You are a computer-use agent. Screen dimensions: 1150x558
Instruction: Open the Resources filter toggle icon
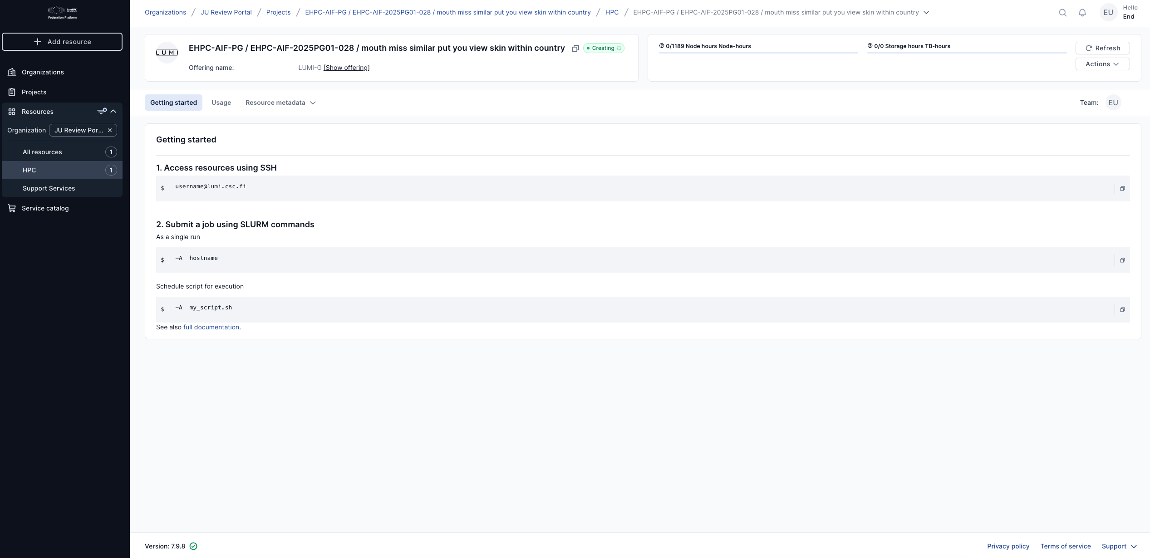102,111
